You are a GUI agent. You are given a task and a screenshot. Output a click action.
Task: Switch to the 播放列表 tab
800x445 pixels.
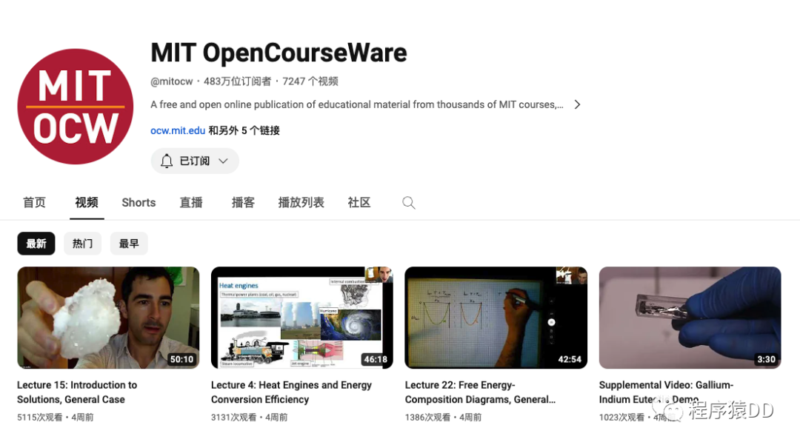[301, 202]
